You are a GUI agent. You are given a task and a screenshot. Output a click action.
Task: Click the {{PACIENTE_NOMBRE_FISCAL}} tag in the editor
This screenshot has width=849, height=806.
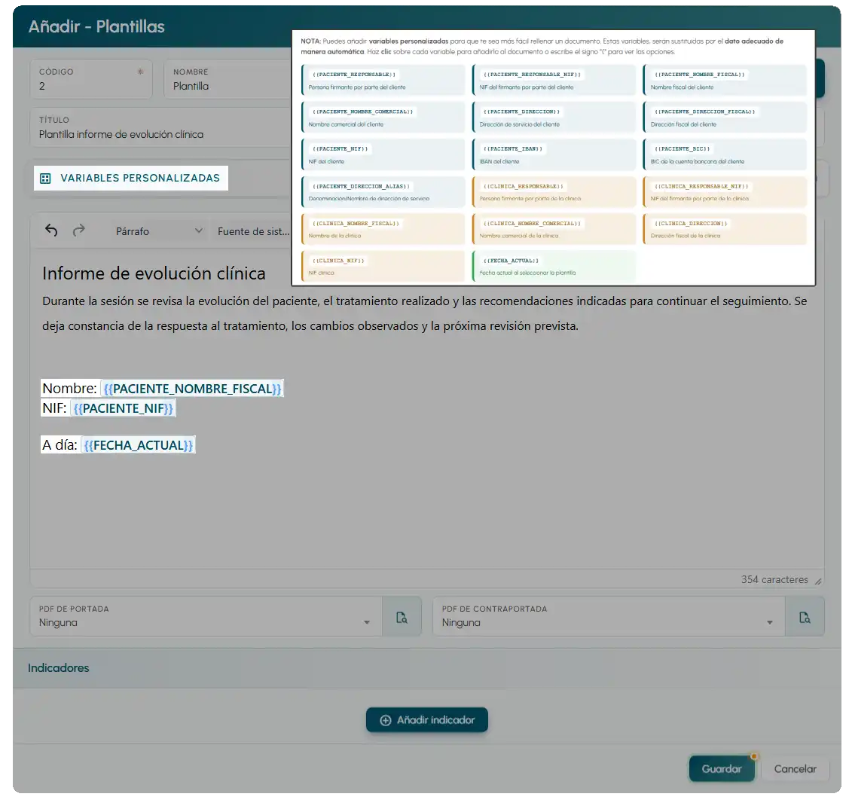tap(192, 389)
